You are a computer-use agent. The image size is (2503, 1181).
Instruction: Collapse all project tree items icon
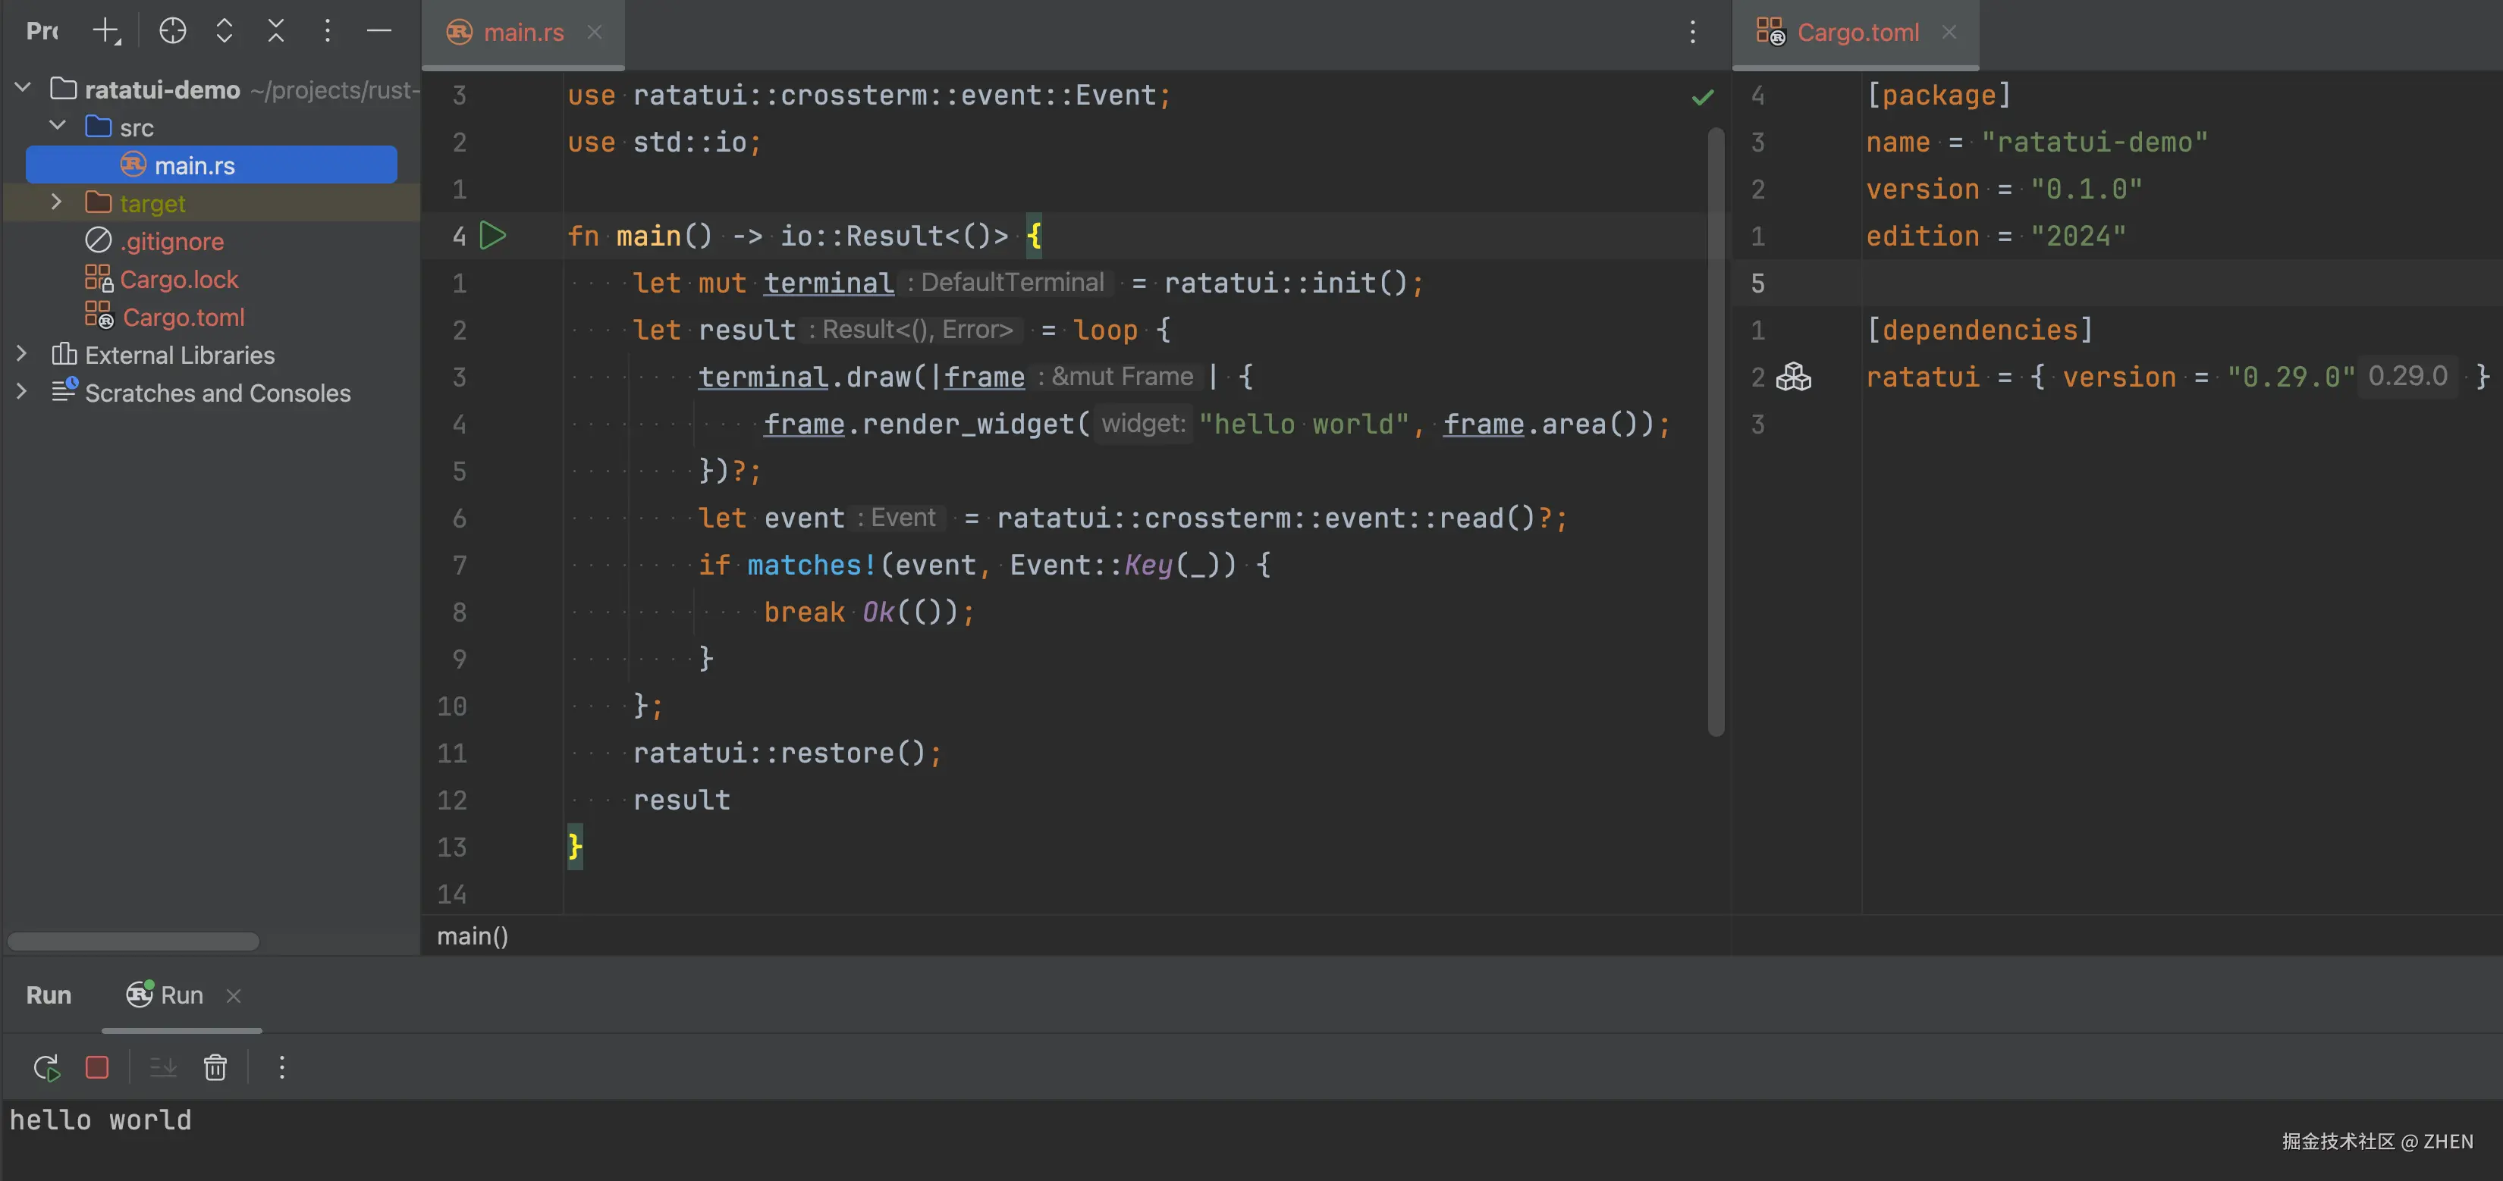[276, 31]
